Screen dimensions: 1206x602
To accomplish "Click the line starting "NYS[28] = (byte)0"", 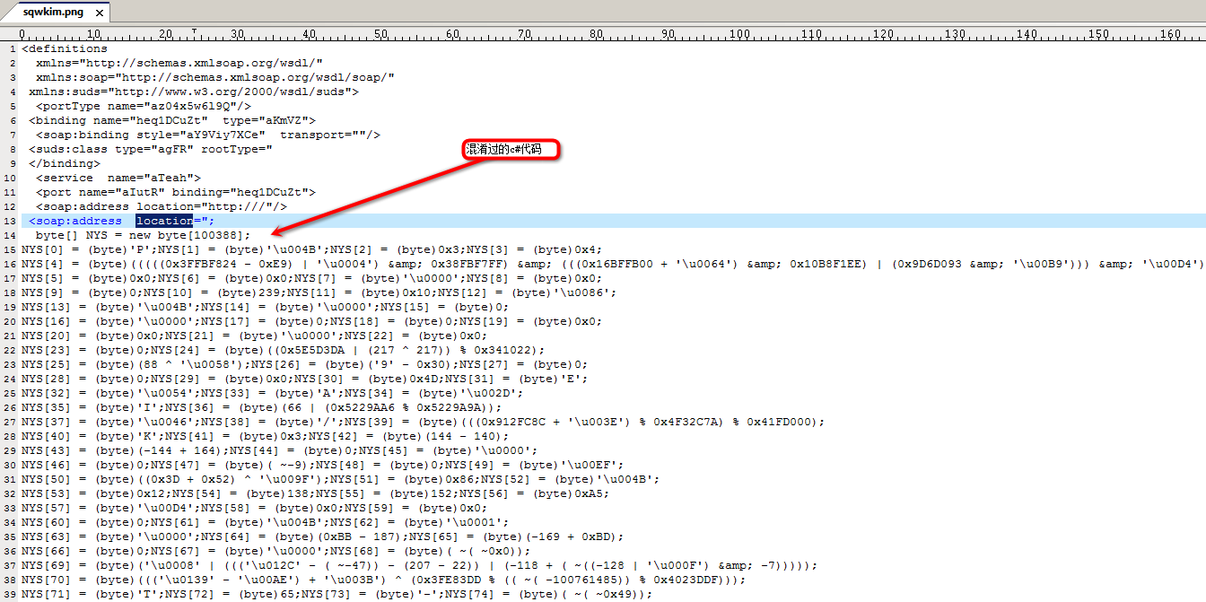I will click(305, 379).
